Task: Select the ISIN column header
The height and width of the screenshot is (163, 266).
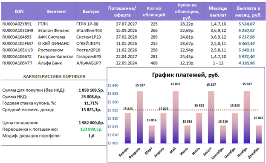Action: pyautogui.click(x=19, y=11)
